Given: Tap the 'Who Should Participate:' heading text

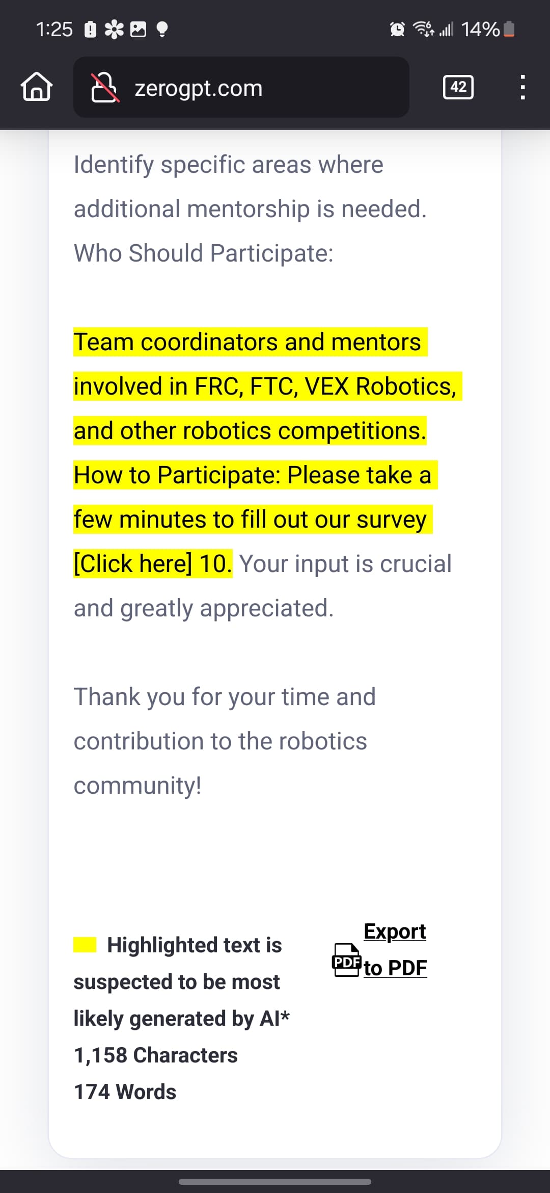Looking at the screenshot, I should 204,253.
